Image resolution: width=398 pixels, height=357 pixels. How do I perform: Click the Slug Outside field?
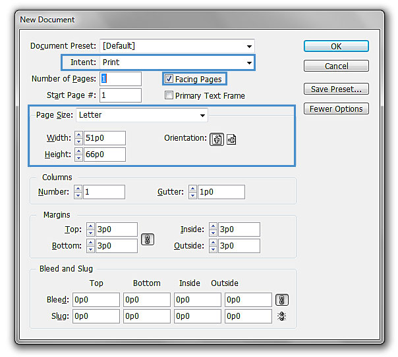tap(248, 316)
